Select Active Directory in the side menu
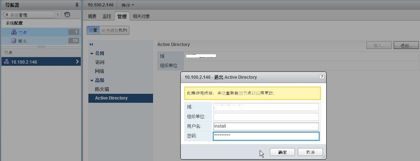 point(120,98)
